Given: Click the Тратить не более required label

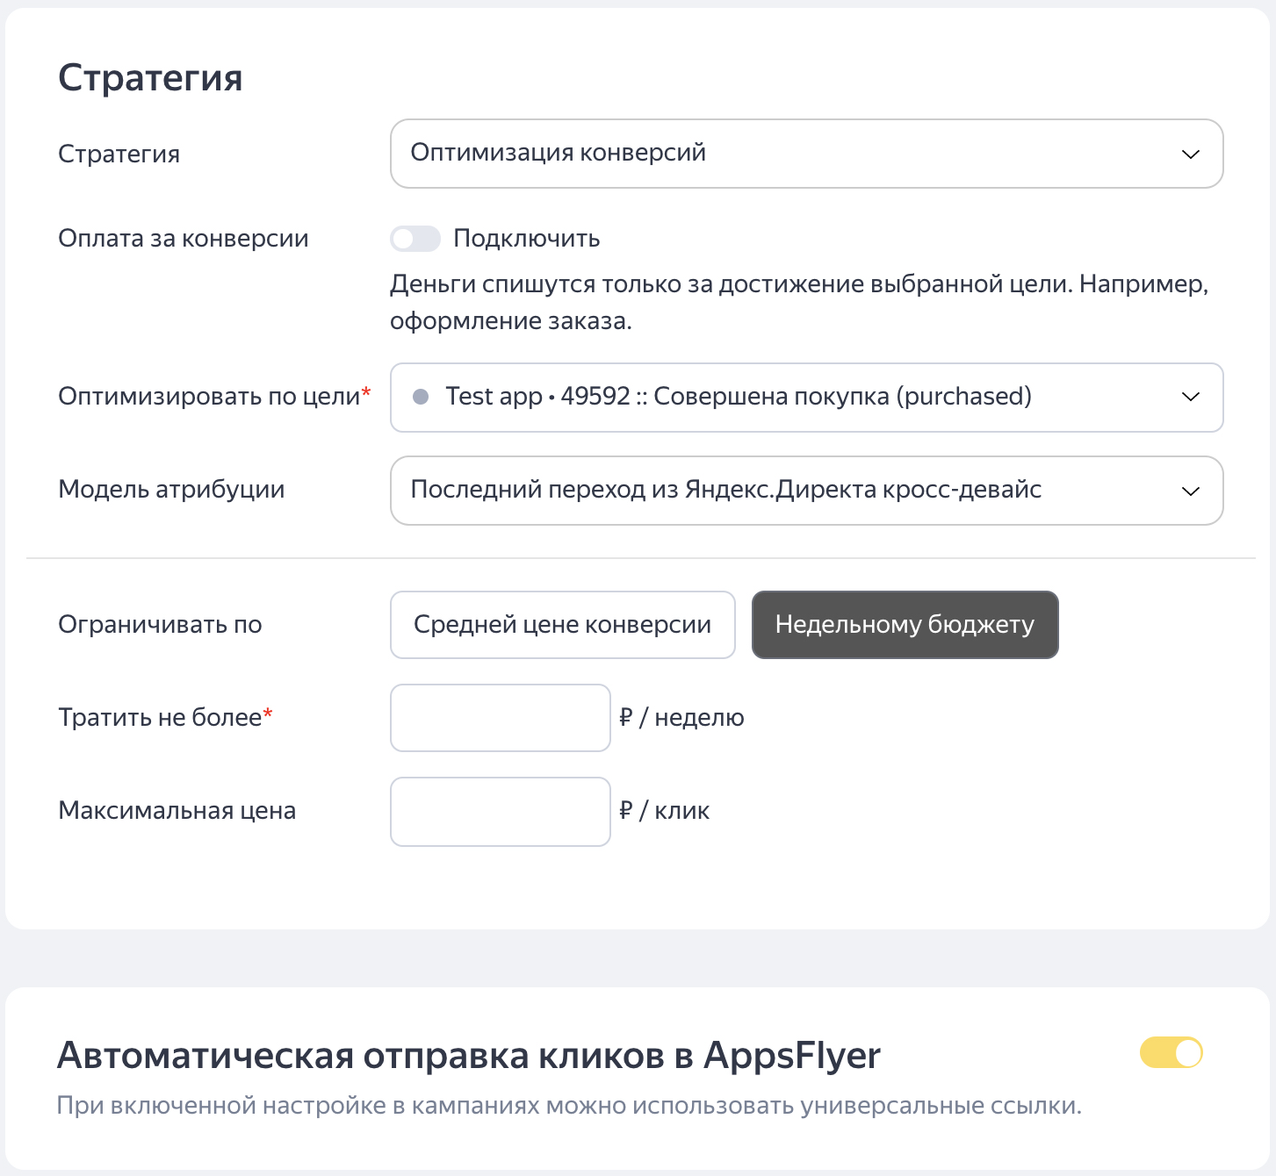Looking at the screenshot, I should 160,718.
